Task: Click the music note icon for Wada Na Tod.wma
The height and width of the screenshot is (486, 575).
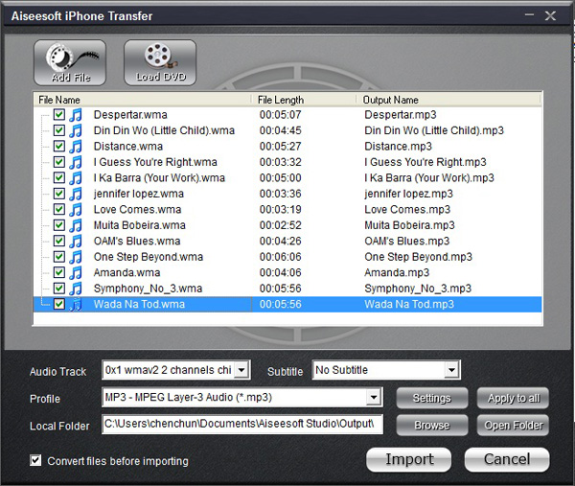Action: 76,304
